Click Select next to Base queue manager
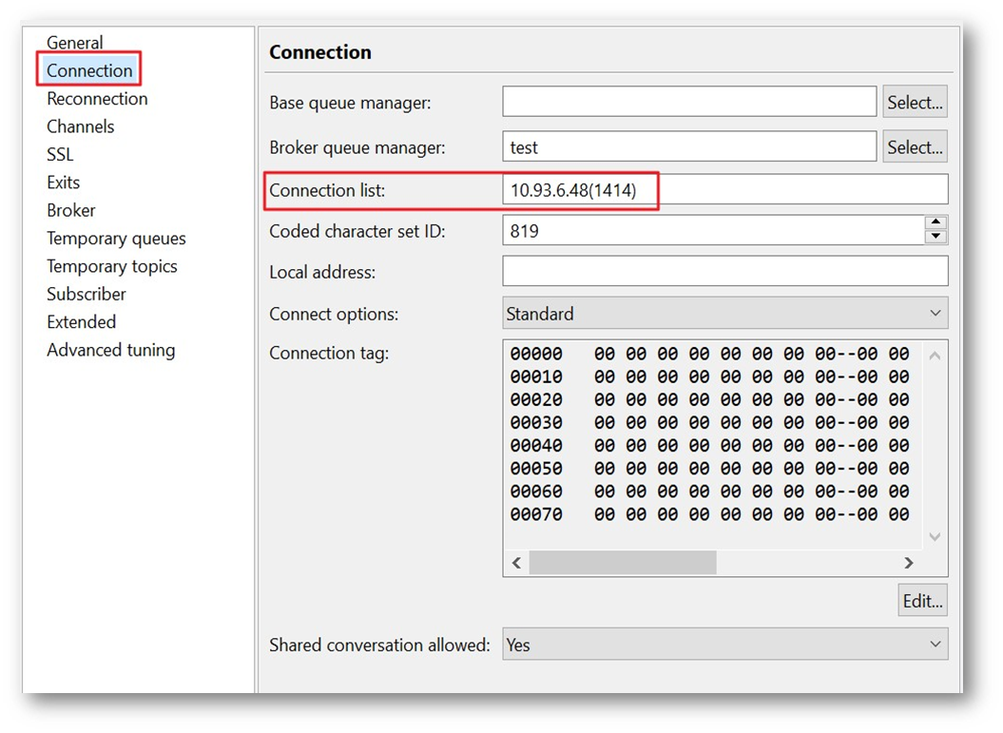 tap(915, 103)
